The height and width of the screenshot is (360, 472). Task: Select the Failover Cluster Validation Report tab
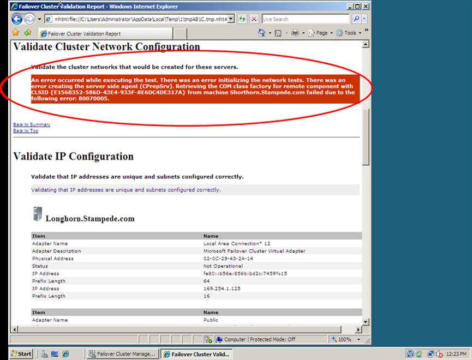pos(106,34)
